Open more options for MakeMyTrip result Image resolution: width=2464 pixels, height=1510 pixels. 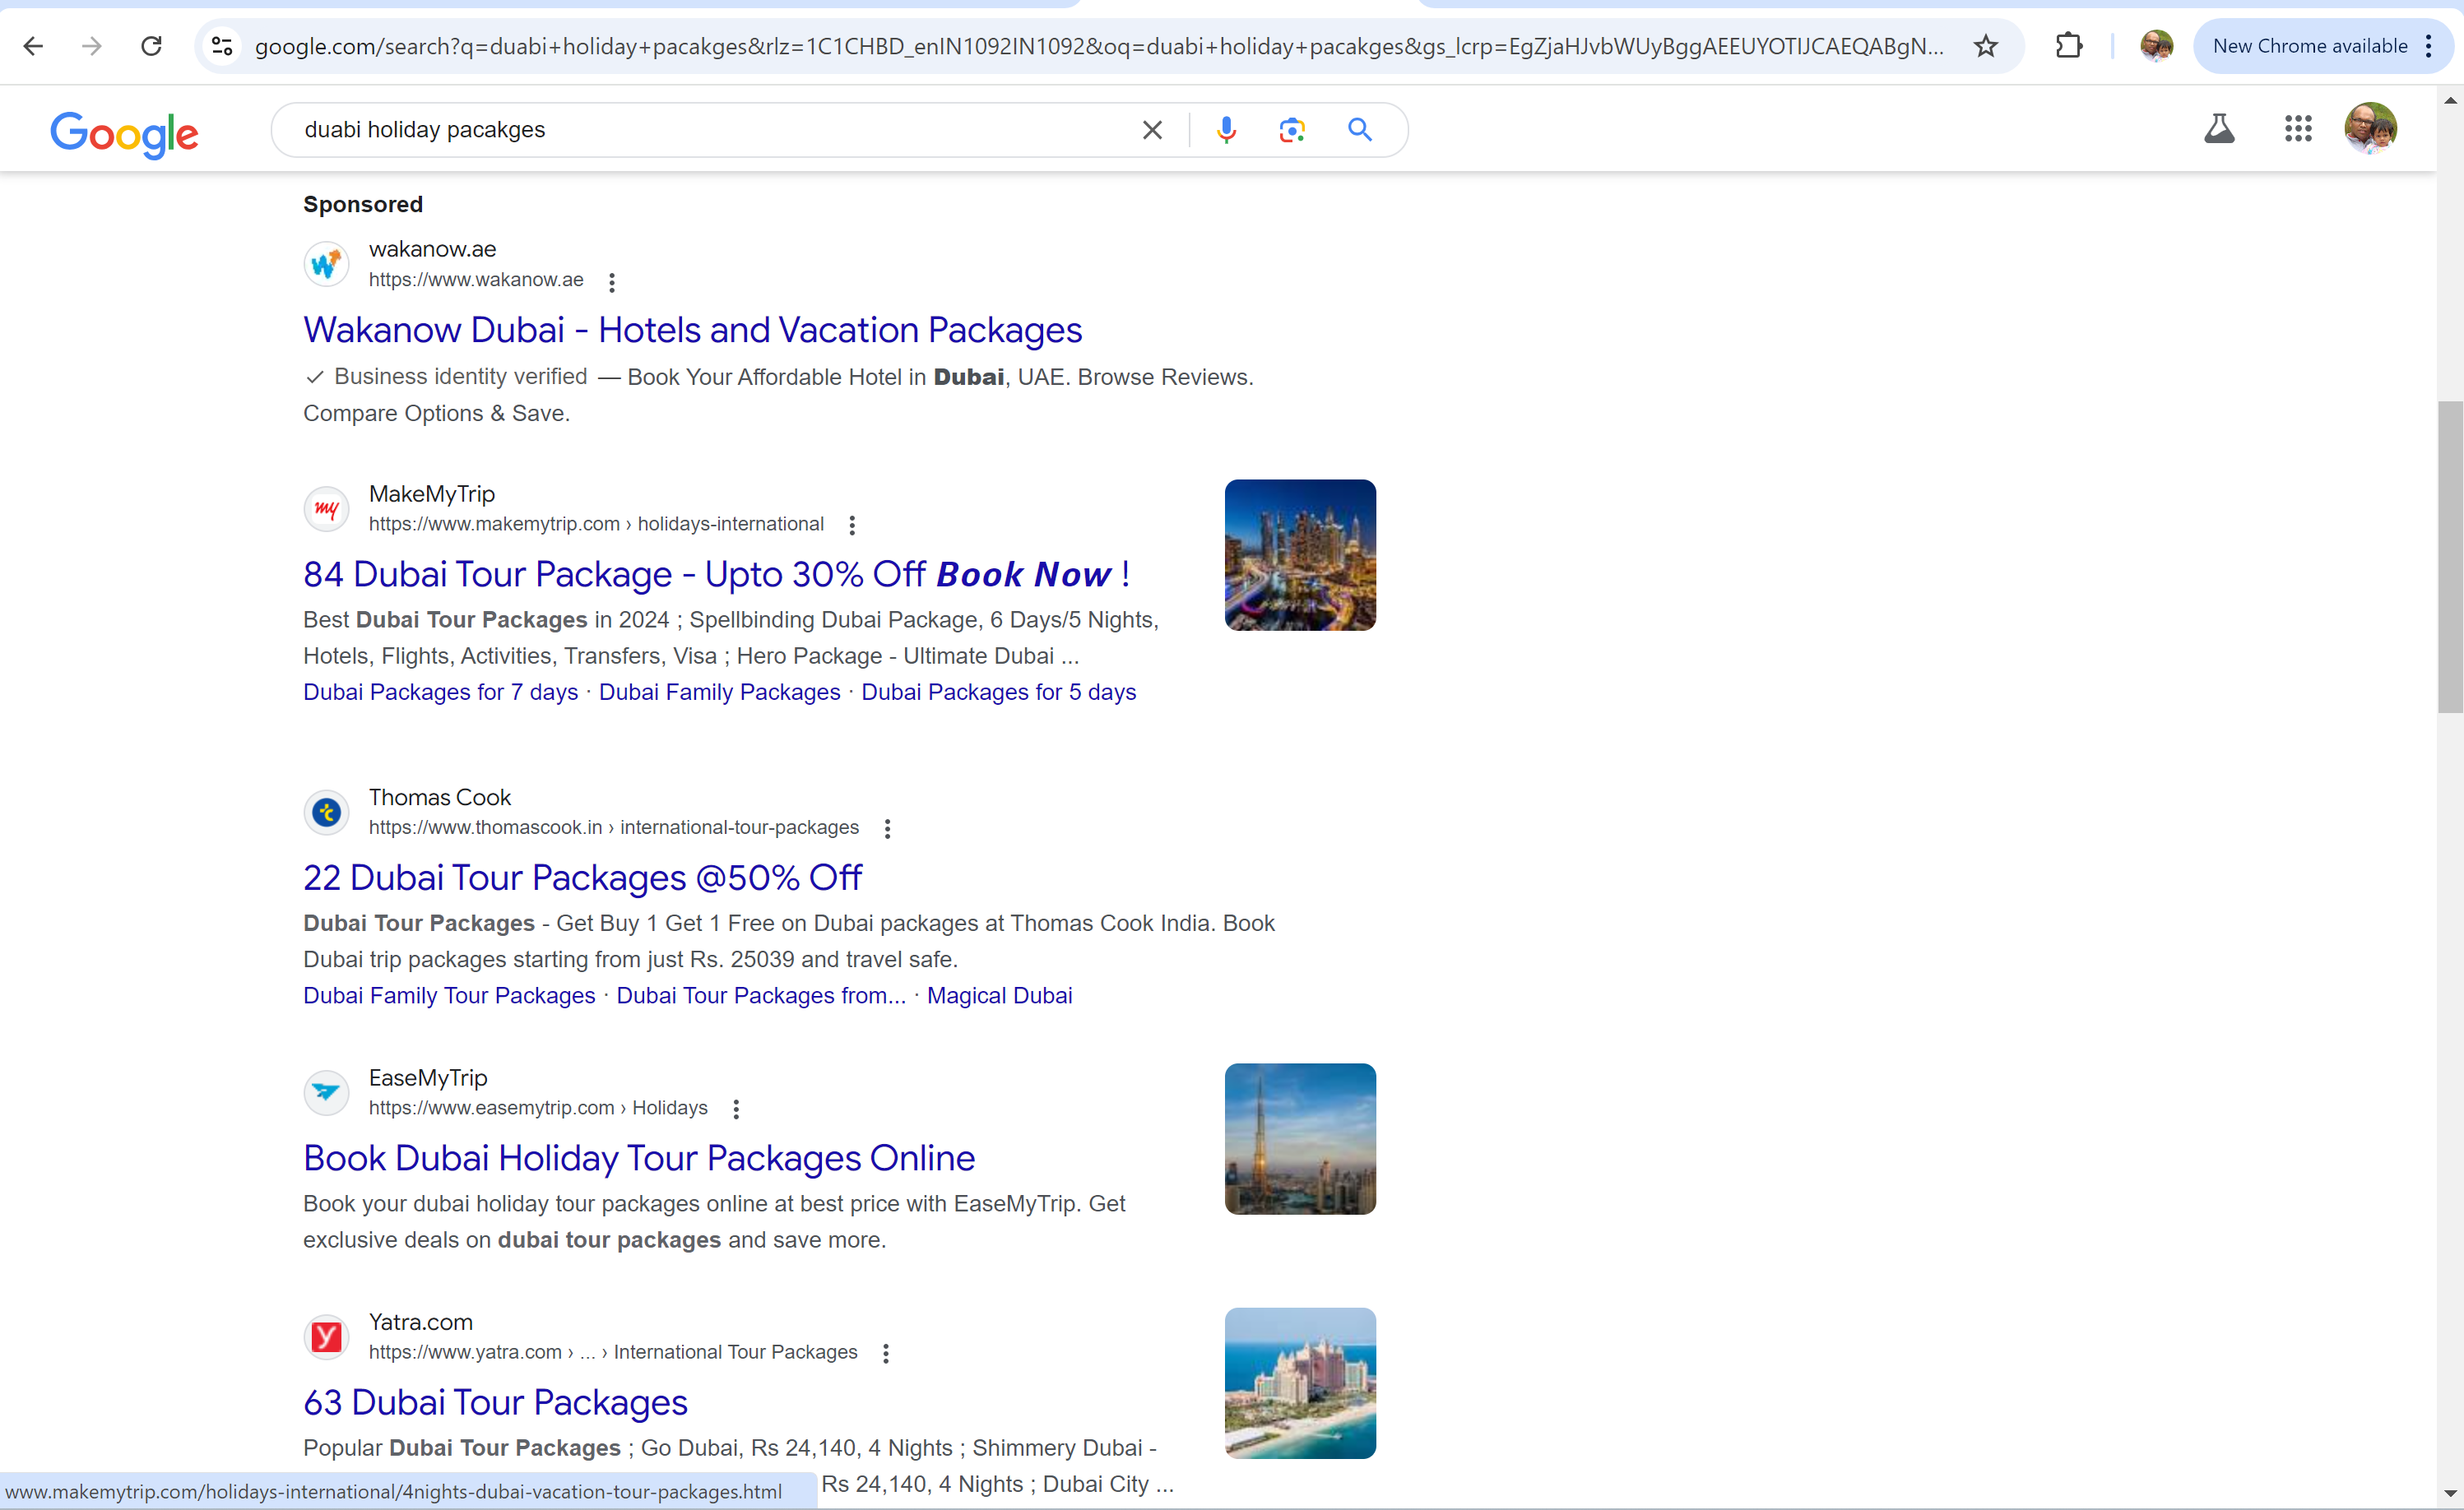pos(852,525)
